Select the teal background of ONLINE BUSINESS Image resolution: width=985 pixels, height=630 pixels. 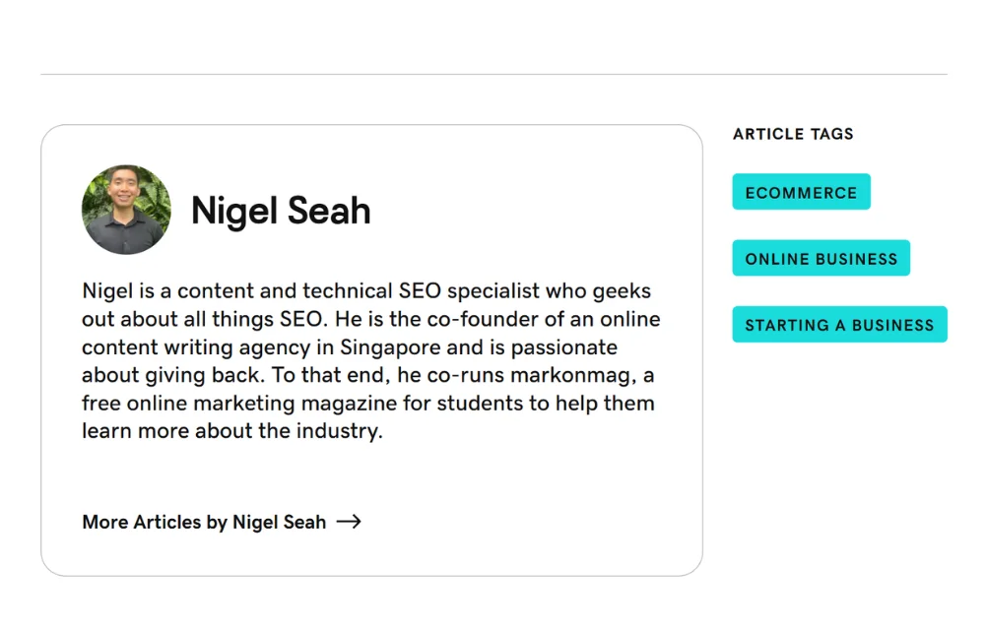point(821,258)
